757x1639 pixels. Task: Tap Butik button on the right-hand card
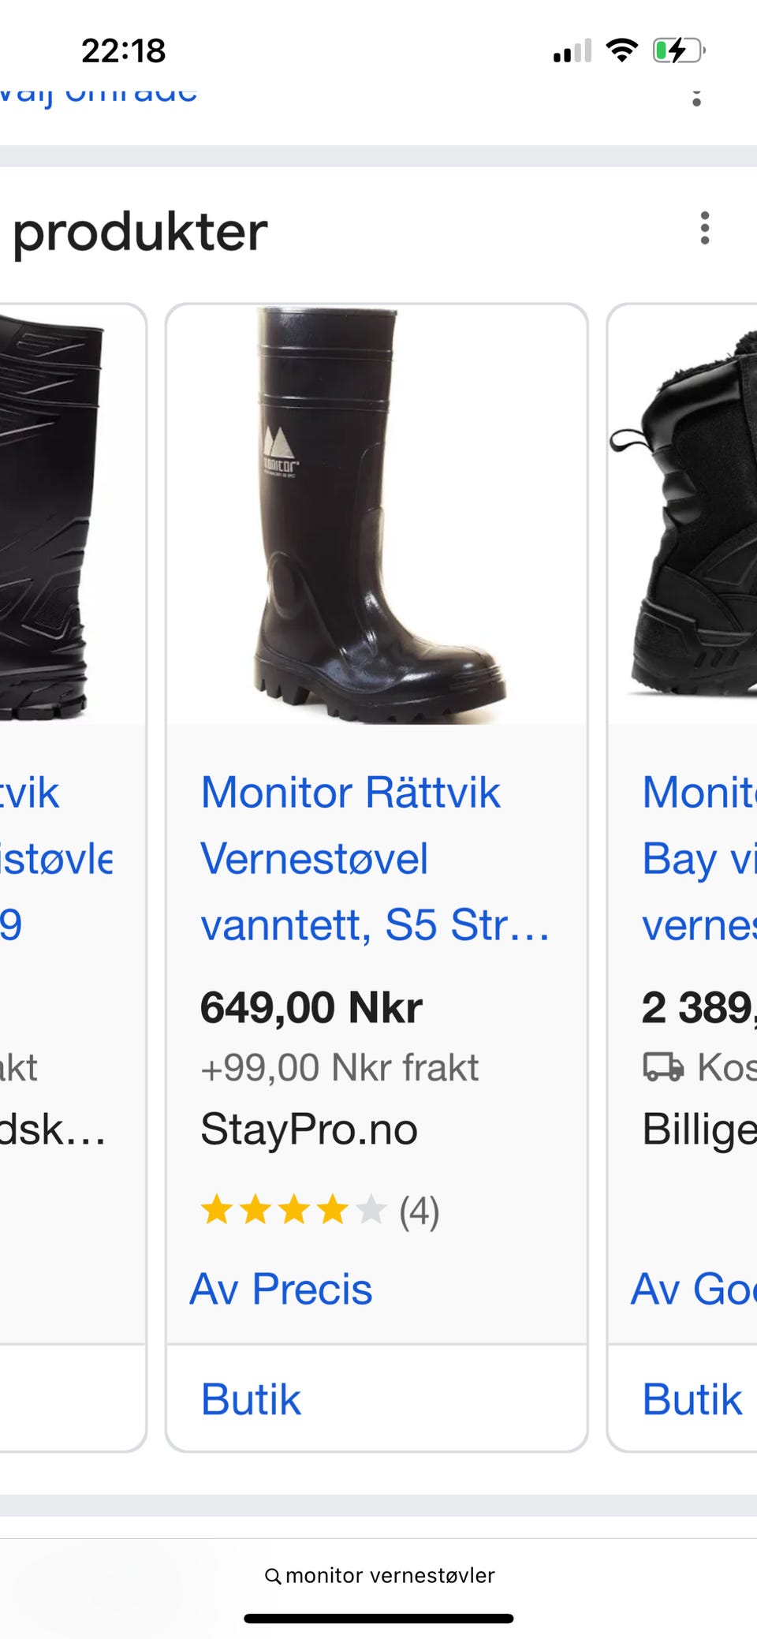coord(692,1399)
